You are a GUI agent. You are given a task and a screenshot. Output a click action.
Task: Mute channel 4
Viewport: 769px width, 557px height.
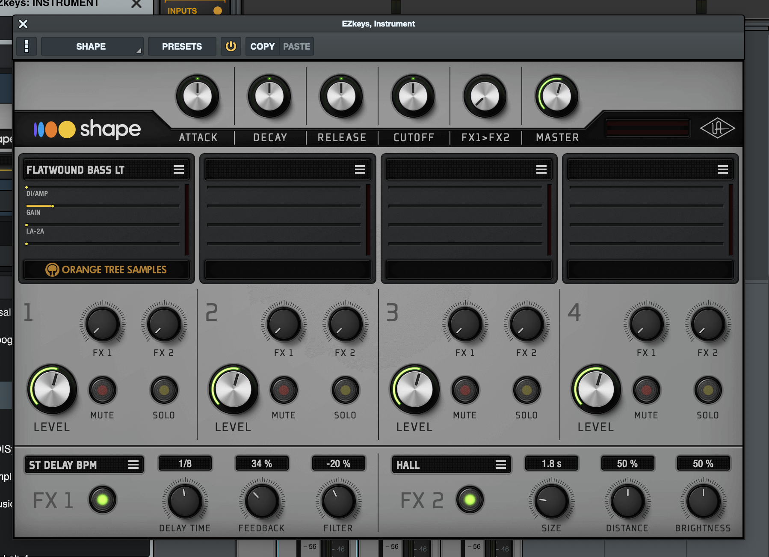(647, 390)
